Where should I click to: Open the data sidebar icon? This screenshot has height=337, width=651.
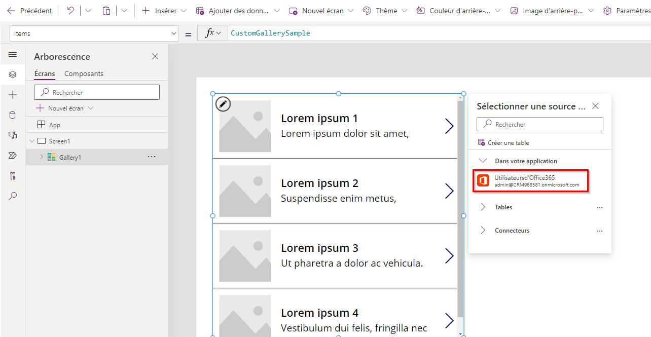(x=13, y=115)
